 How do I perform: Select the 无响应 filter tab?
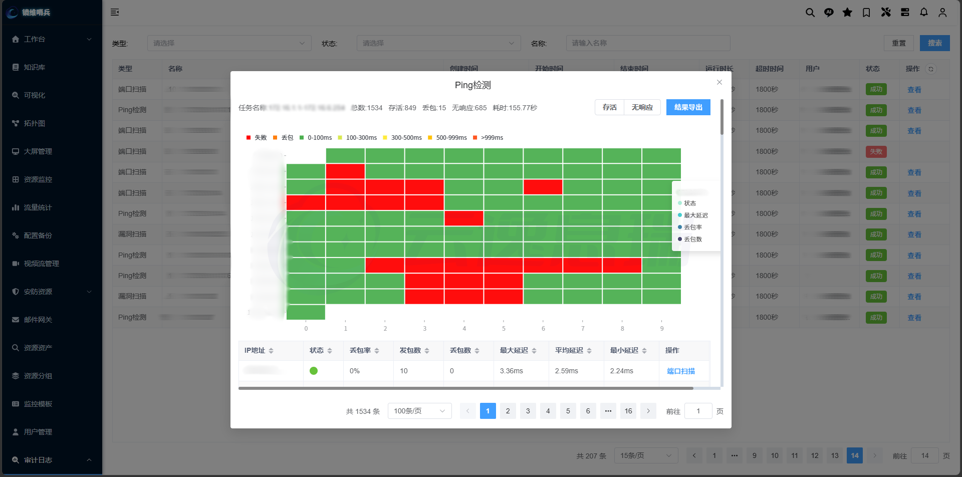pos(642,107)
